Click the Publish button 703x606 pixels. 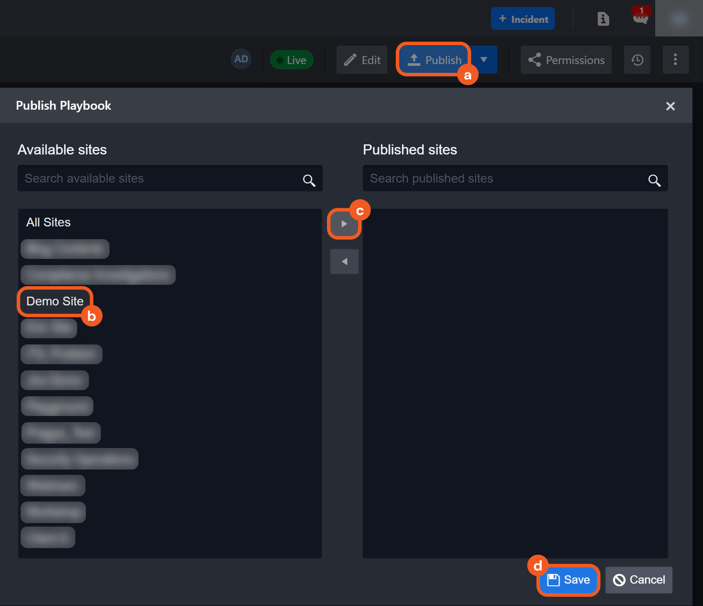coord(434,60)
